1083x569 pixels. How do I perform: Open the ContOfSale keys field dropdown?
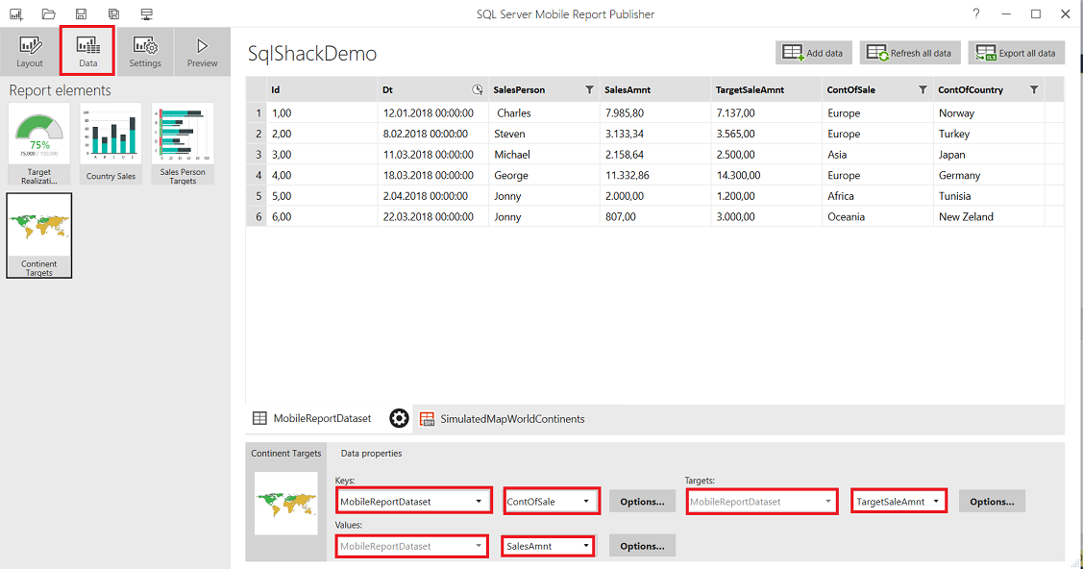click(552, 501)
